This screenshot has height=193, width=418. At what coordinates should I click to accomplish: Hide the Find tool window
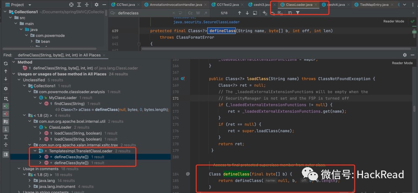pos(413,55)
